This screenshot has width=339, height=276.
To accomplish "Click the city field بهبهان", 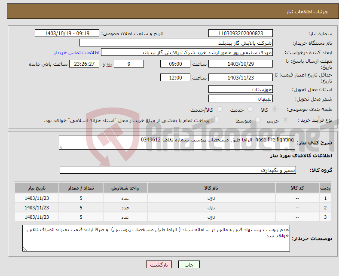I will pyautogui.click(x=241, y=98).
